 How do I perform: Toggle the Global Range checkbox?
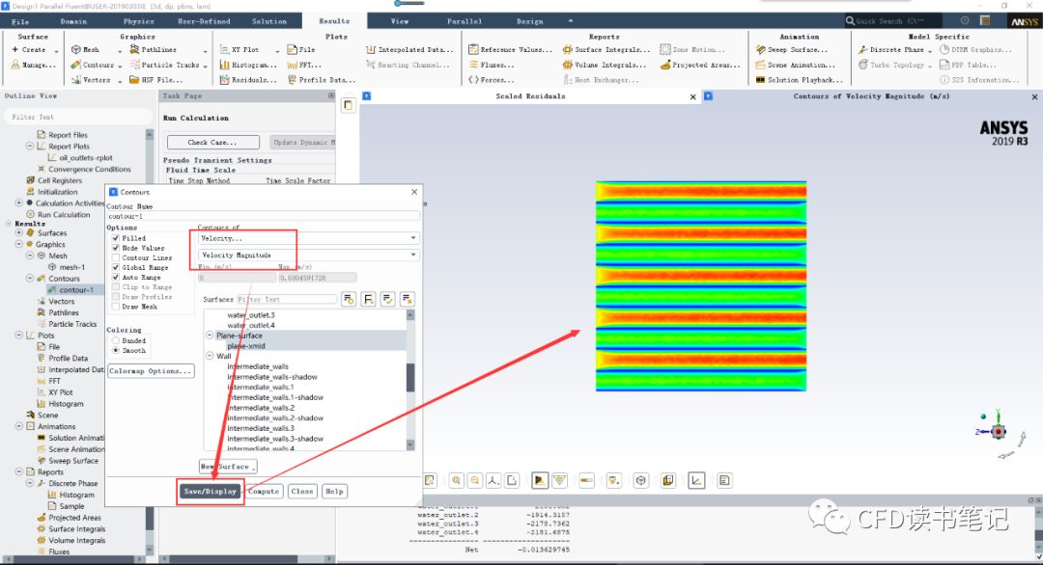click(116, 268)
